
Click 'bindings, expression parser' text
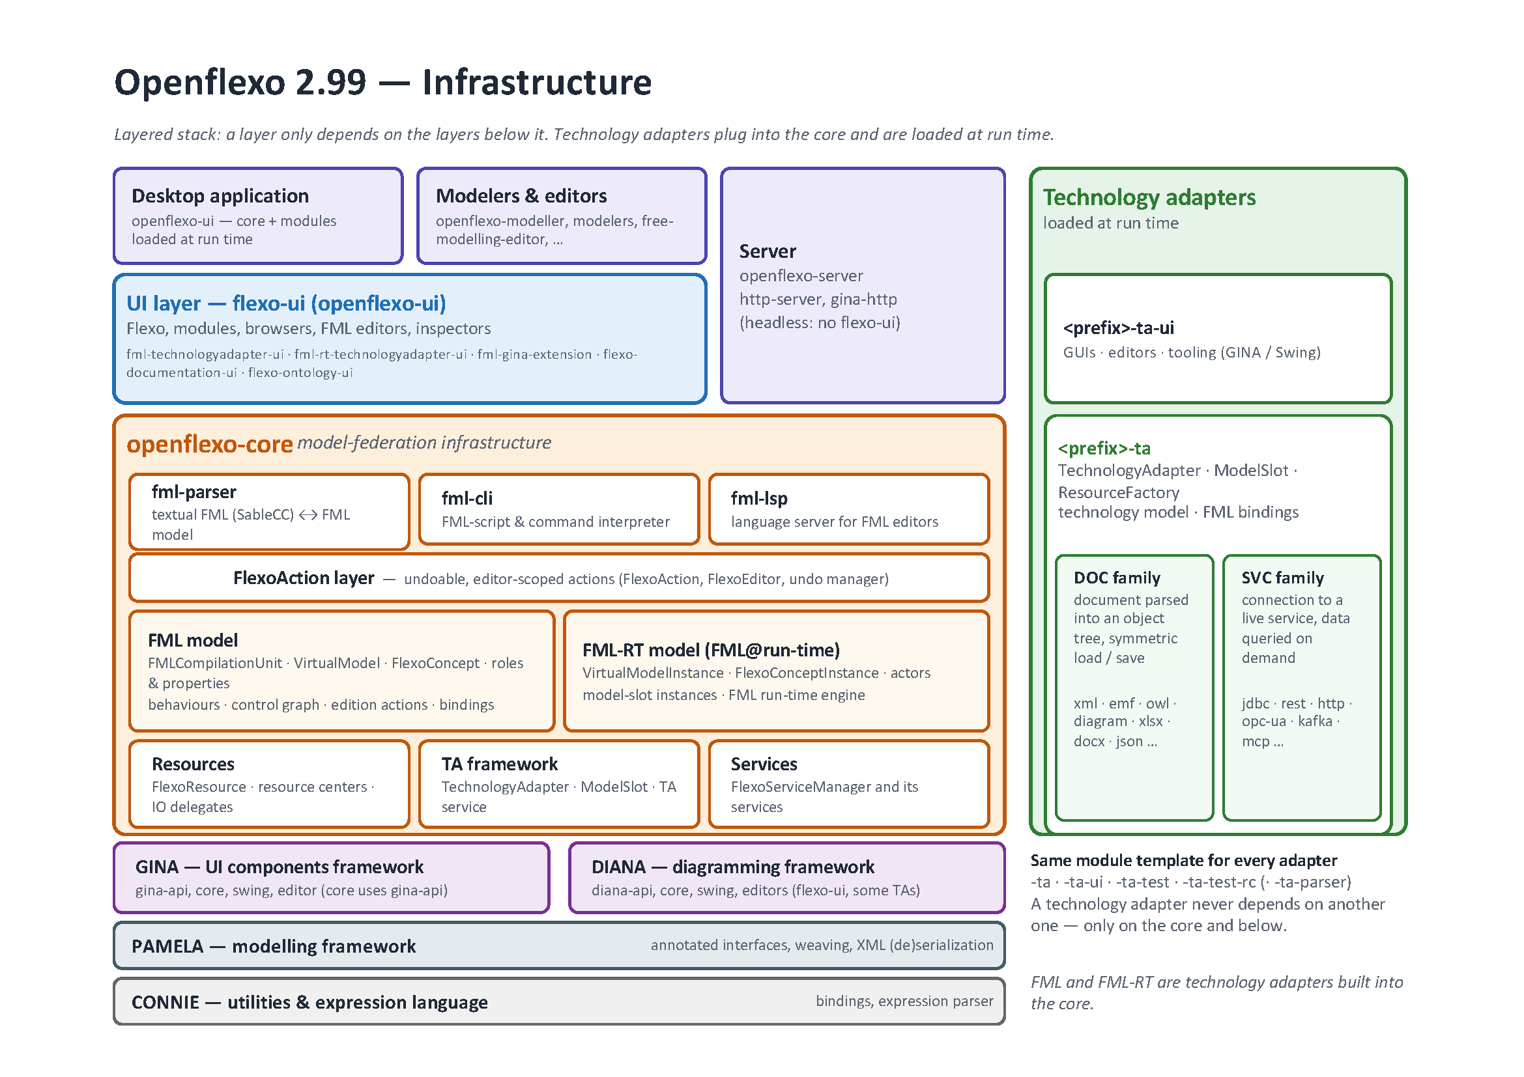pyautogui.click(x=905, y=1001)
